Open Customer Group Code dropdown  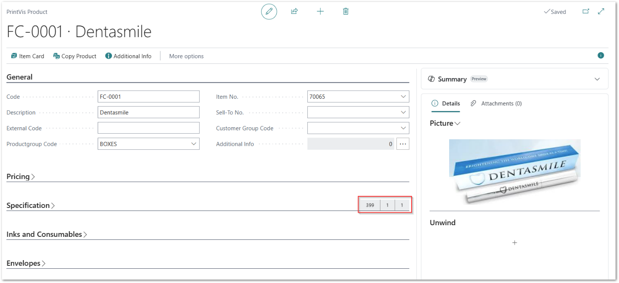(x=403, y=128)
